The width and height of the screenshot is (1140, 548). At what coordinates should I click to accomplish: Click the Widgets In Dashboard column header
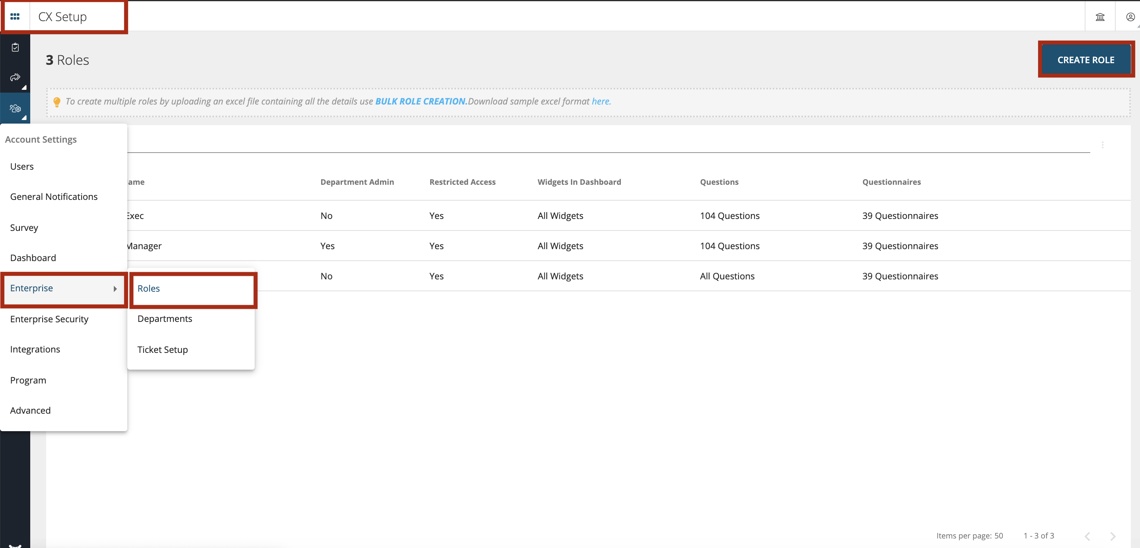[x=579, y=182]
